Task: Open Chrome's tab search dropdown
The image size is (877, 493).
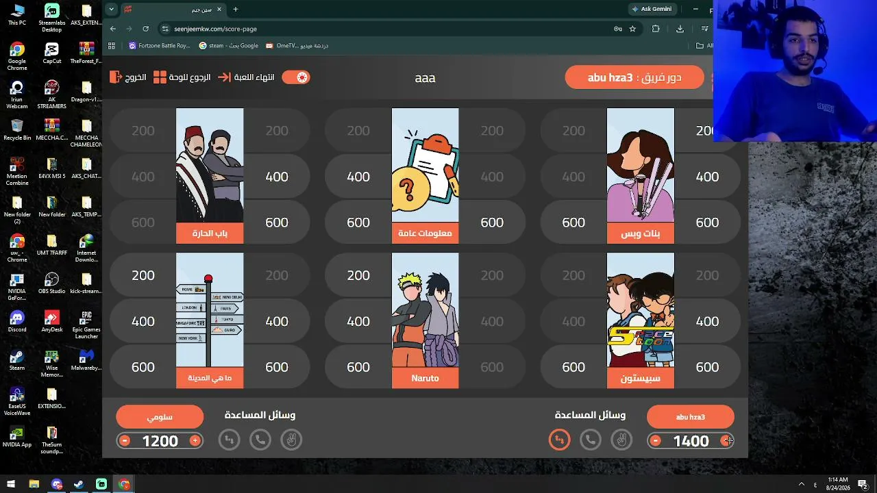Action: tap(112, 9)
